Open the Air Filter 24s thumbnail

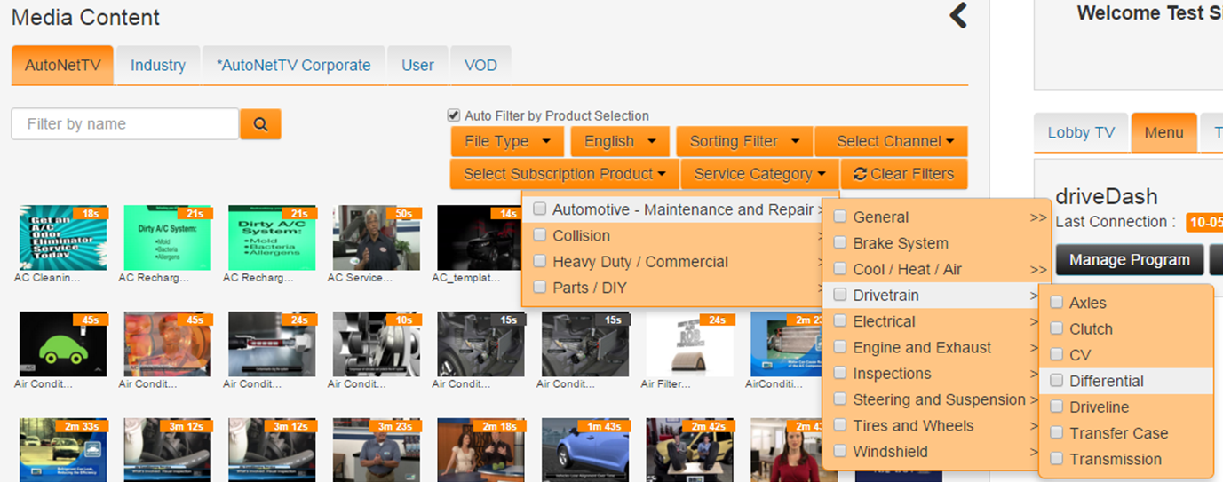[690, 344]
